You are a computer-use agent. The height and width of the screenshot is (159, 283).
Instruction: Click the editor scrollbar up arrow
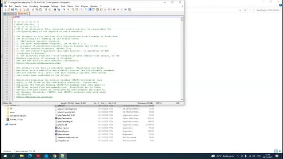[x=182, y=17]
